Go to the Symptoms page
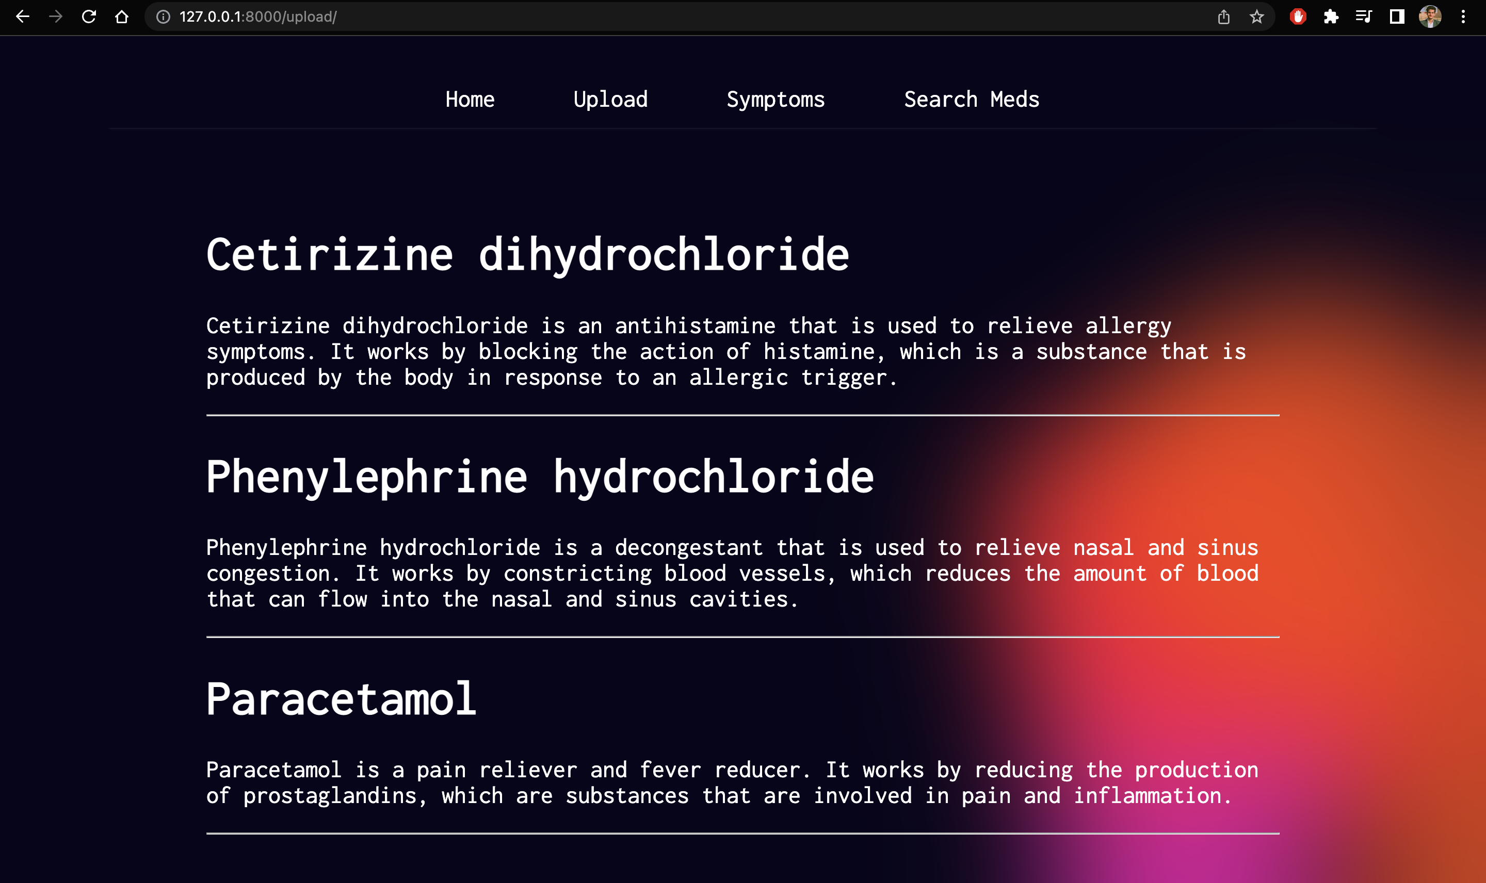Screen dimensions: 1486x883 775,100
